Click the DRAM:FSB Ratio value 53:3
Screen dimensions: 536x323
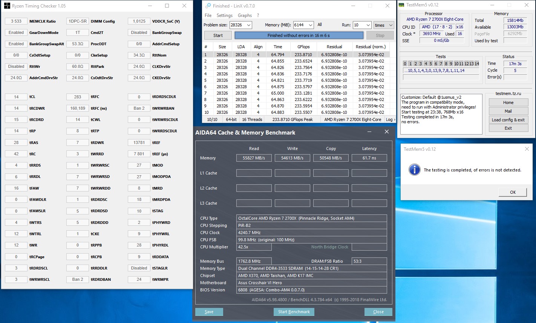(369, 261)
